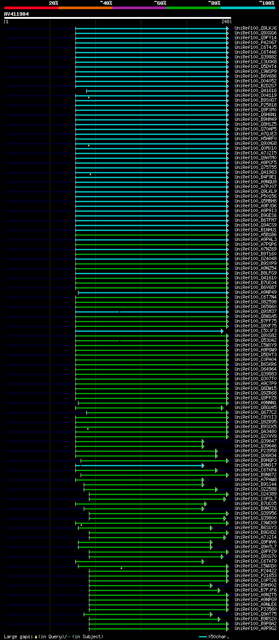Screen dimensions: 279x640
Task: Select the UniRef100_Q41616 label
Action: 255,90
